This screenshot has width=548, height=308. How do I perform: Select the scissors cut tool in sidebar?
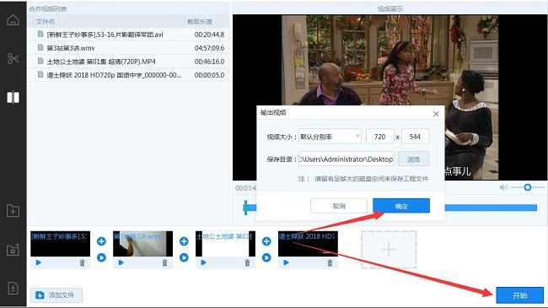13,58
